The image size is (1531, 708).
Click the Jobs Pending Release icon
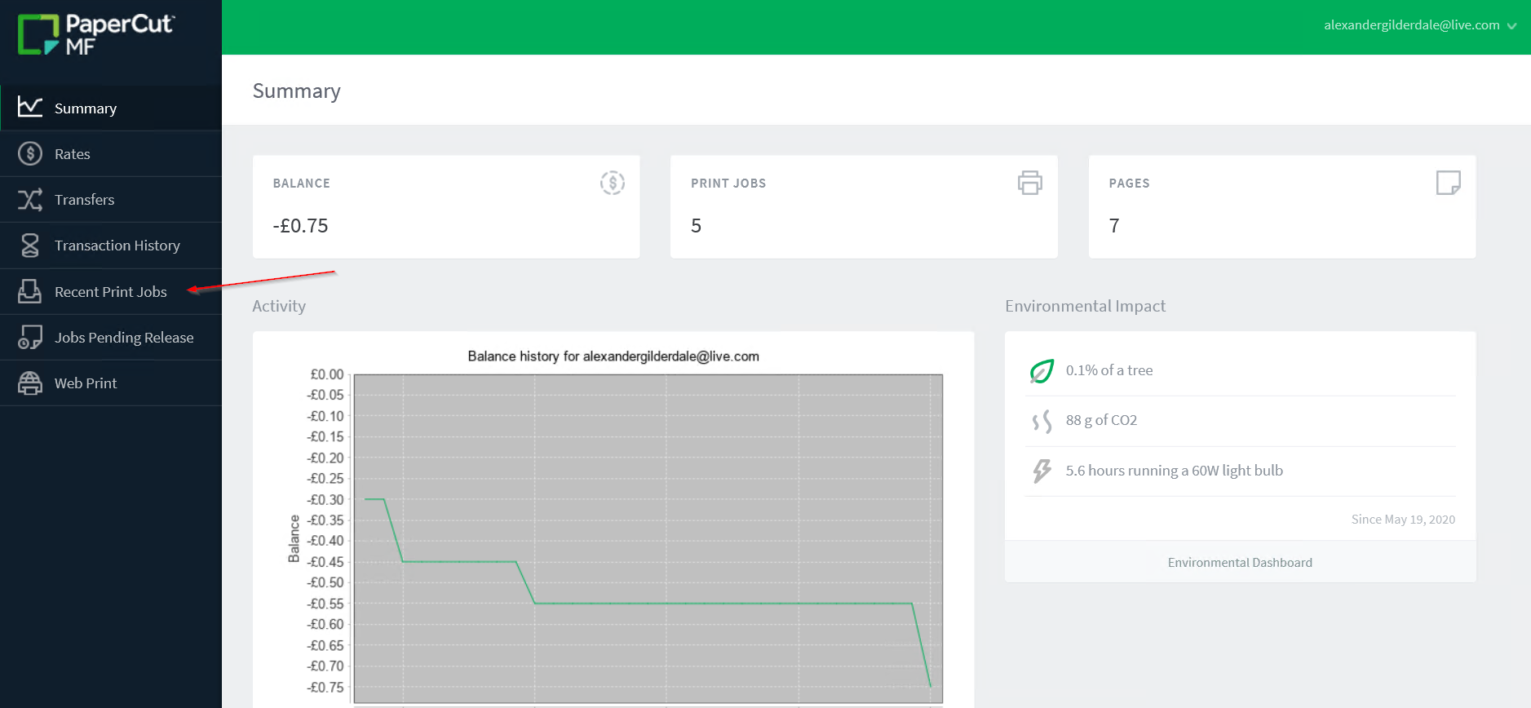click(30, 338)
